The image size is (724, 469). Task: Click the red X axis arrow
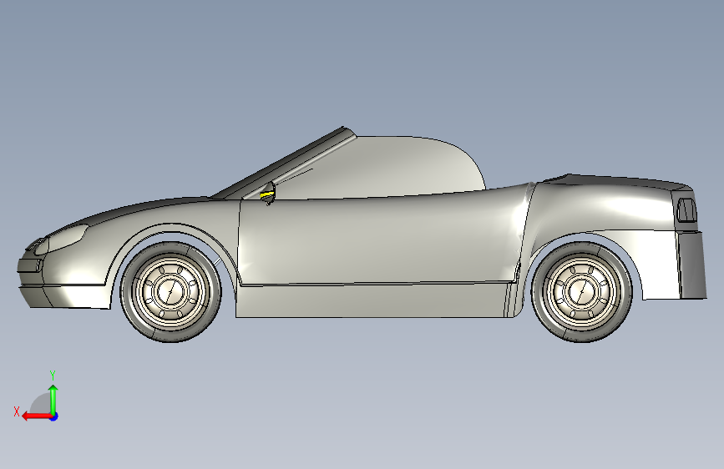(37, 416)
